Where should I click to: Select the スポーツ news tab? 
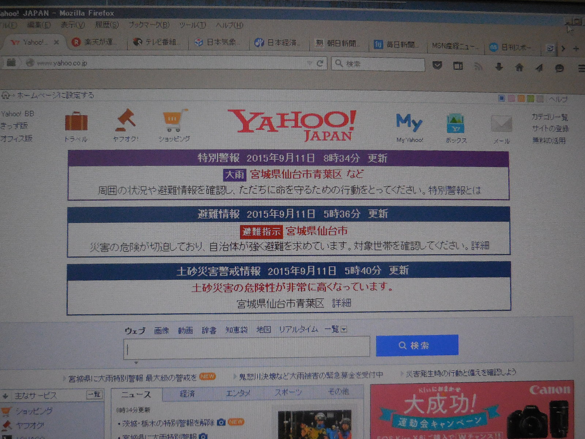point(288,392)
